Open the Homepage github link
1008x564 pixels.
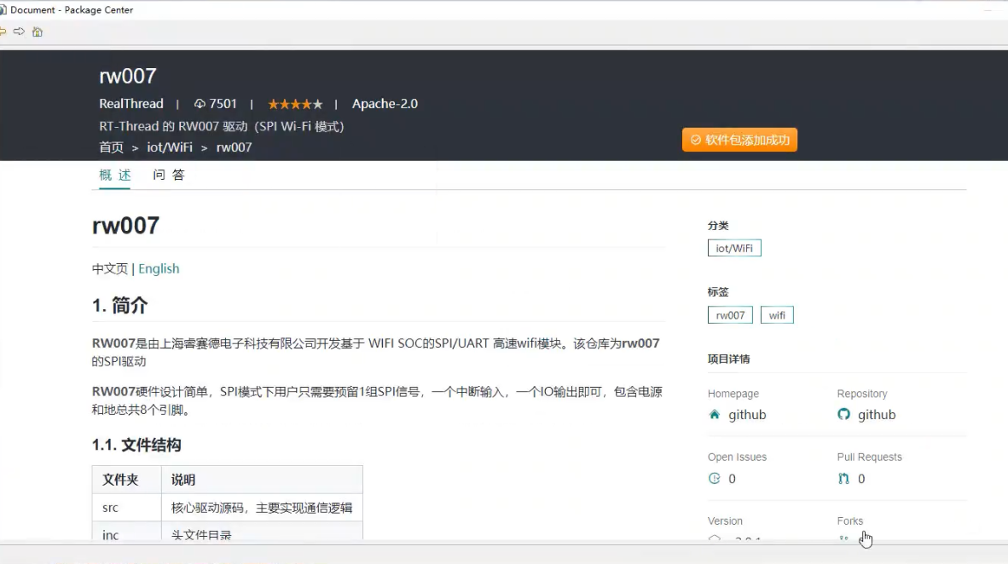747,415
